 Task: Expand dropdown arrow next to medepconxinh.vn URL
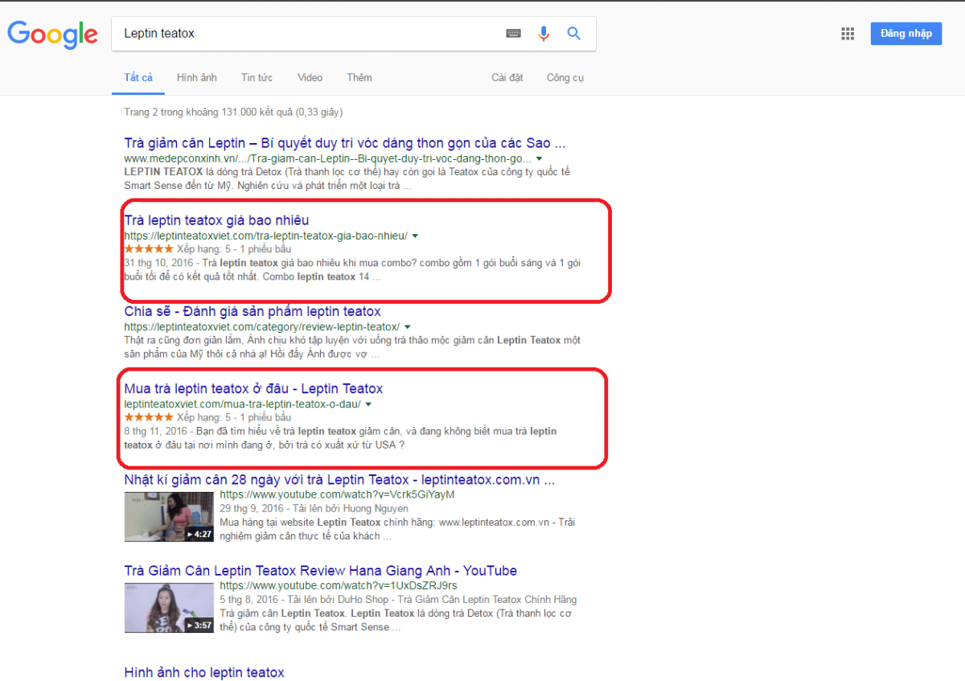tap(539, 159)
